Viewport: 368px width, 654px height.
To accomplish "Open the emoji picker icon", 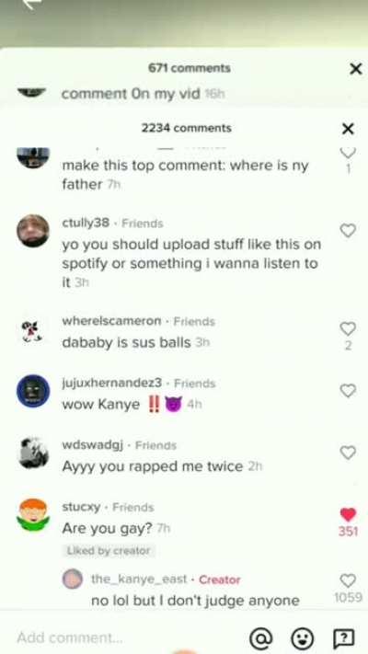I will (302, 637).
